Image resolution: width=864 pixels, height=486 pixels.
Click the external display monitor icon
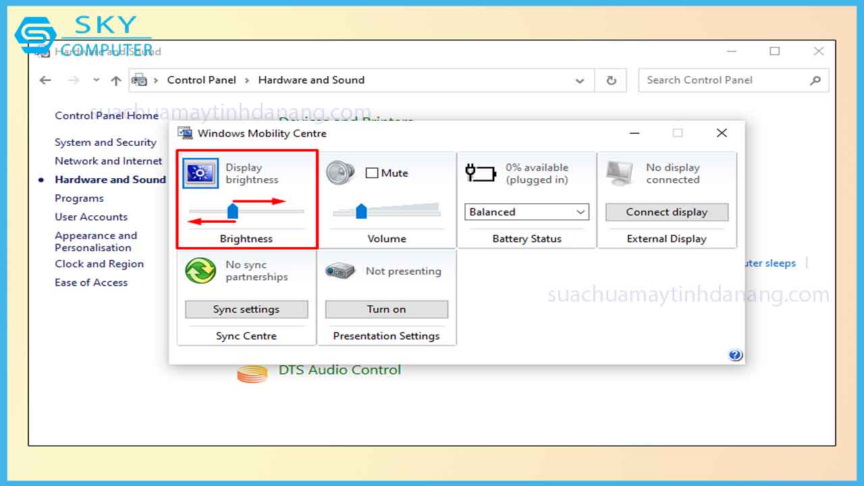pyautogui.click(x=620, y=173)
